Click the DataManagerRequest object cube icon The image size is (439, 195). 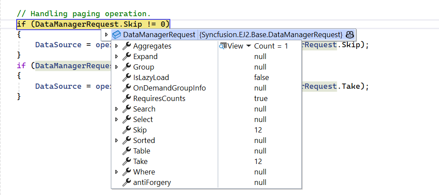[116, 35]
